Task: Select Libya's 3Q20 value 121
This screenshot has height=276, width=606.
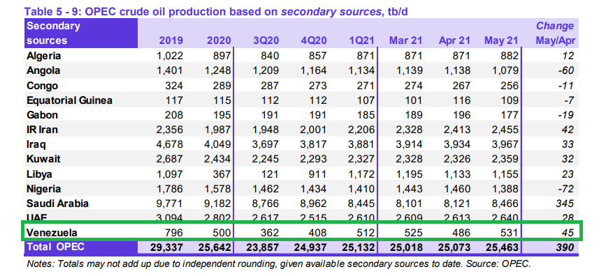Action: [x=269, y=174]
